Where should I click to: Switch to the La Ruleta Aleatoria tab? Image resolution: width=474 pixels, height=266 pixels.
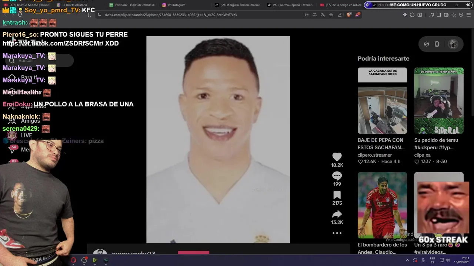72,5
